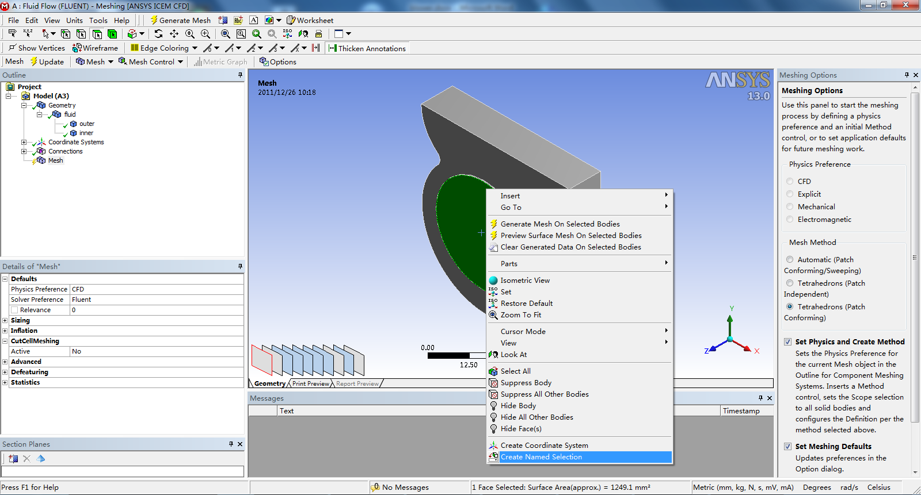
Task: Select the Electromagnetic physics preference radio
Action: [x=790, y=219]
